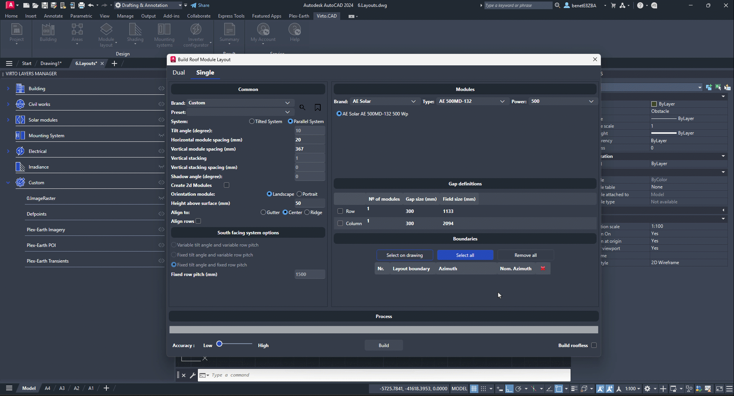Click the Build button
The image size is (734, 396).
[383, 346]
